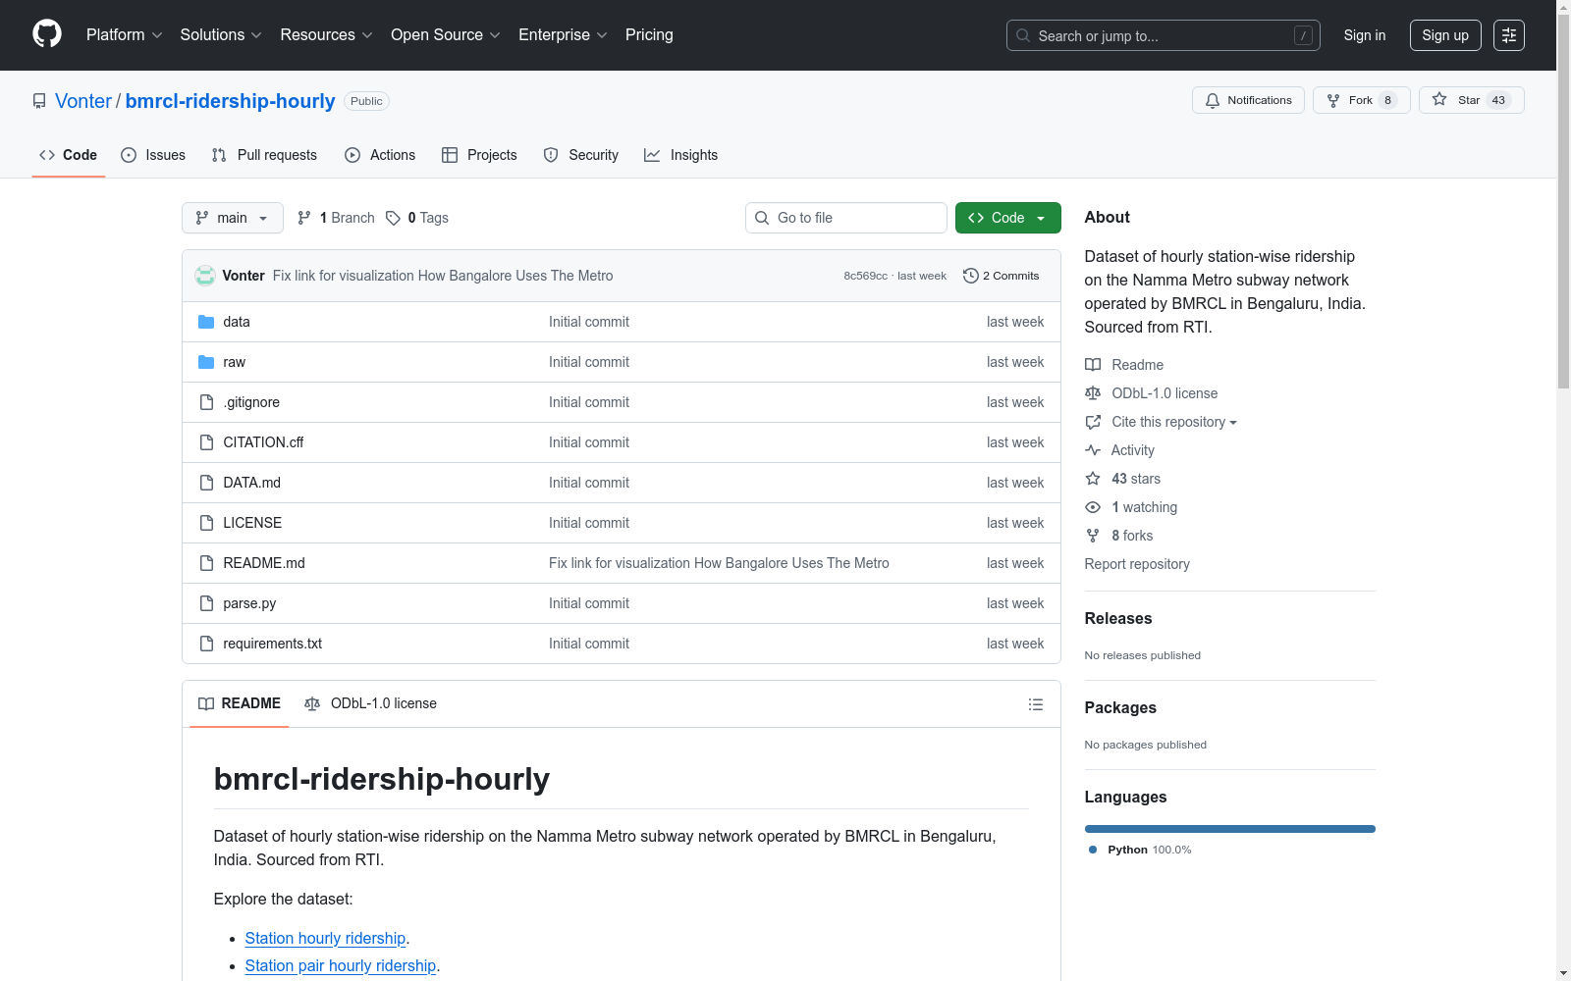This screenshot has width=1571, height=981.
Task: Click the Go to file input
Action: [x=846, y=218]
